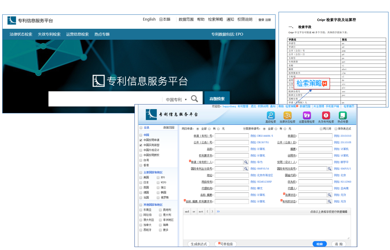Click blue 检索 button
This screenshot has width=390, height=250.
[x=320, y=244]
